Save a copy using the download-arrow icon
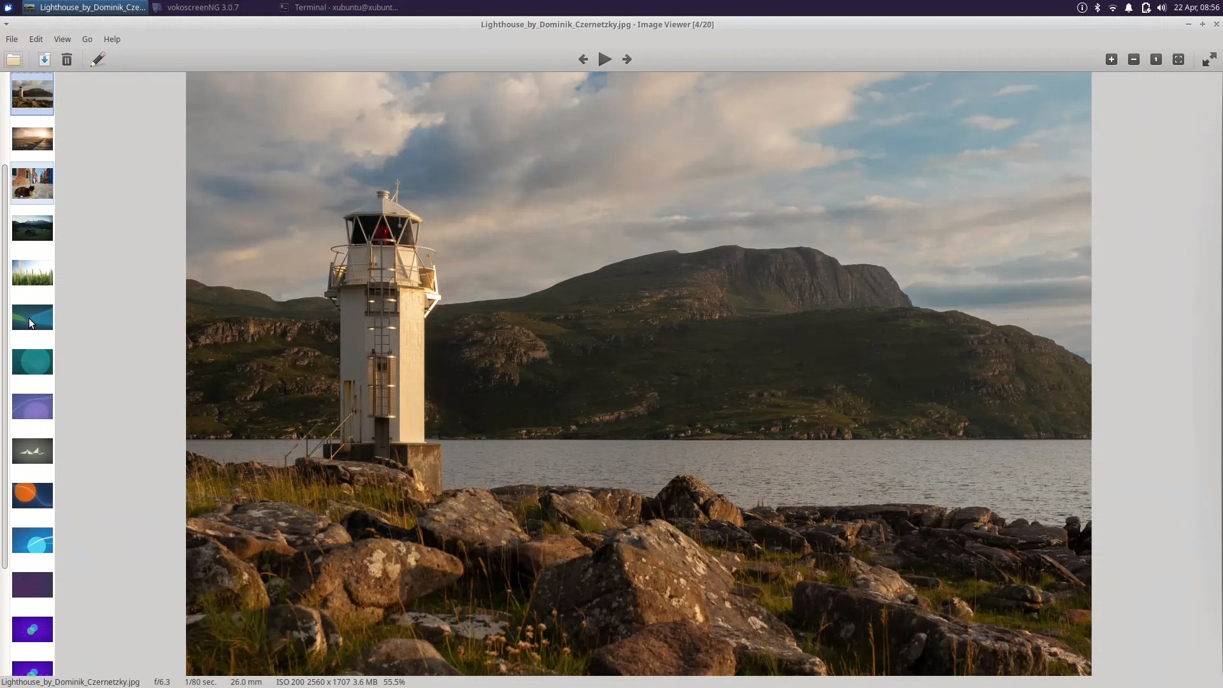Image resolution: width=1223 pixels, height=688 pixels. [44, 59]
